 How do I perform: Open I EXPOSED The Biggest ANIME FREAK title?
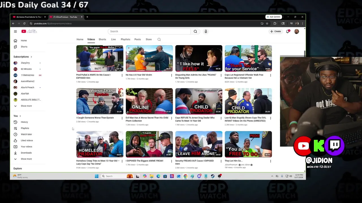[144, 161]
